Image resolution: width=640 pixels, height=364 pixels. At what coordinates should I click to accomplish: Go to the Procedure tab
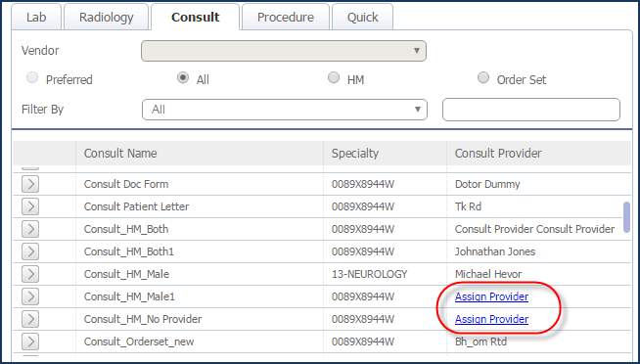pos(286,18)
